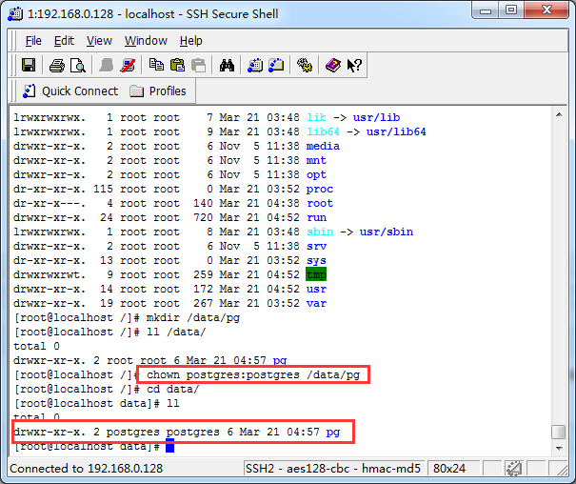Click the 'srv' directory name
Viewport: 576px width, 484px height.
[316, 246]
